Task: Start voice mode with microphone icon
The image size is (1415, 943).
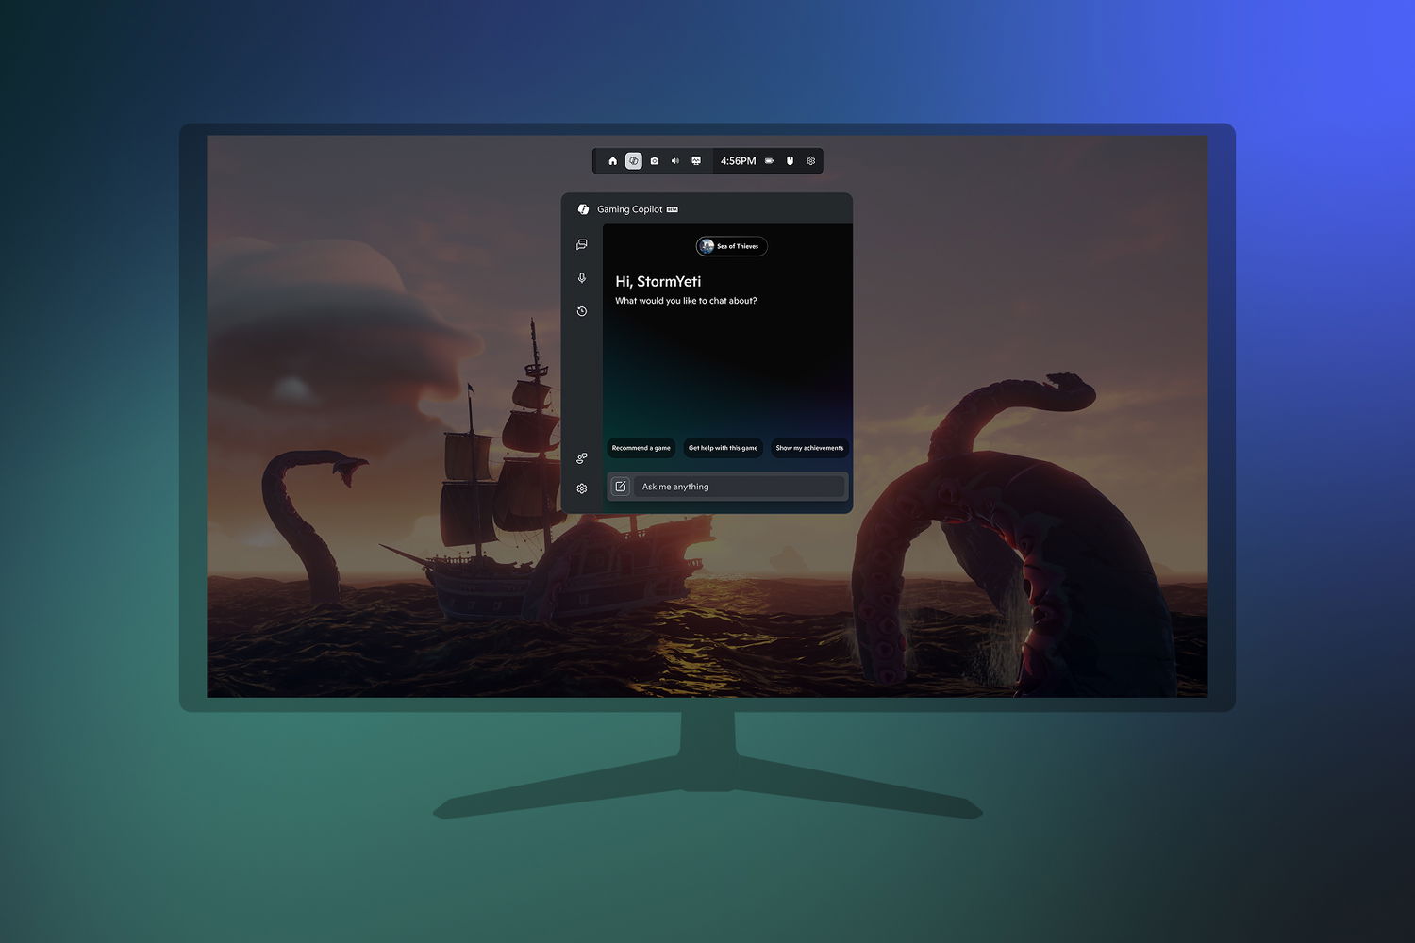Action: tap(582, 278)
